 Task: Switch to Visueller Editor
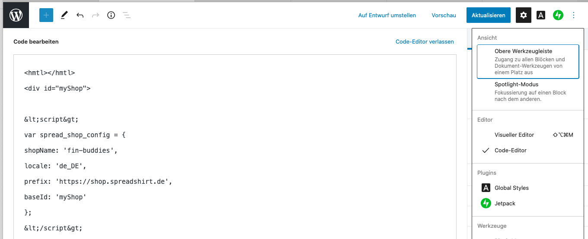click(514, 135)
